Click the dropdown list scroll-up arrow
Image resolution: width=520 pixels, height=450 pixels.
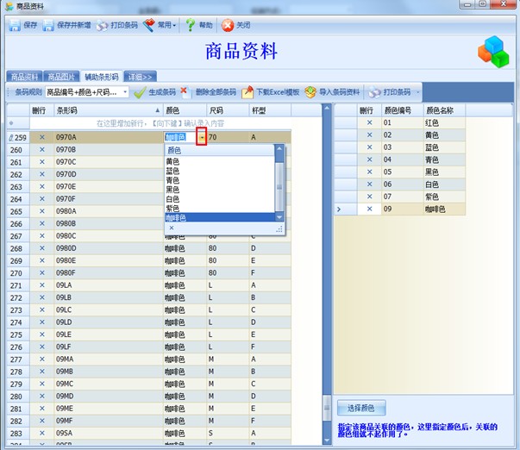(x=279, y=149)
